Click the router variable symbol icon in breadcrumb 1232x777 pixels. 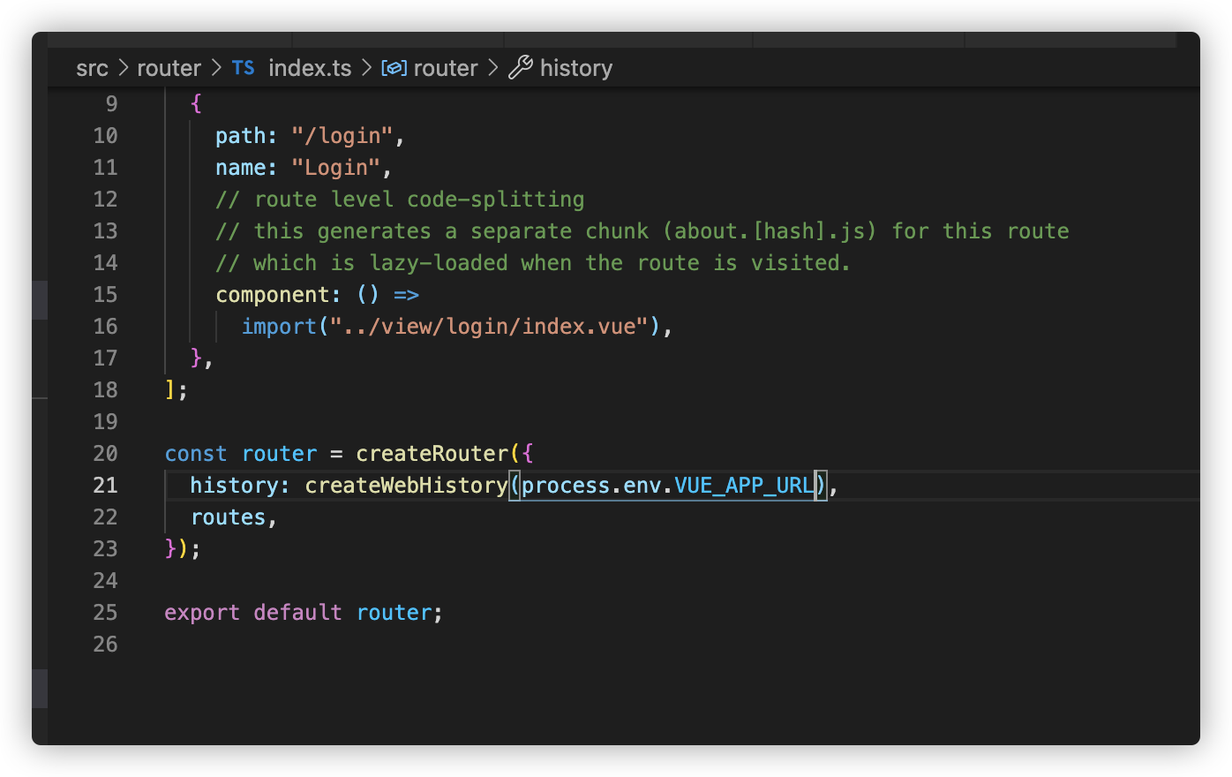click(394, 68)
